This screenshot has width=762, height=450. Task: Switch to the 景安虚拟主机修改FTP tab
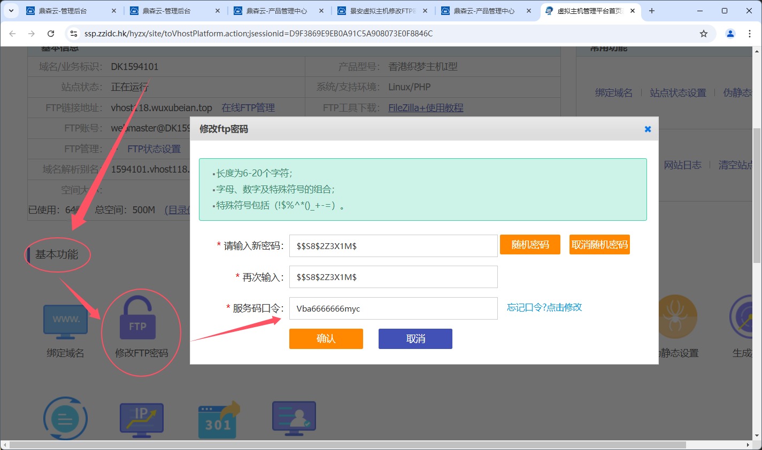click(382, 11)
